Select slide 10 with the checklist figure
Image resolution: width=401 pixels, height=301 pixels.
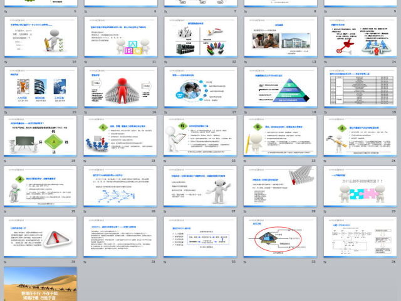(x=40, y=38)
